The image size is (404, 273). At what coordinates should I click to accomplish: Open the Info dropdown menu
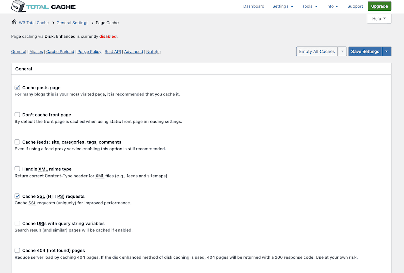point(332,6)
